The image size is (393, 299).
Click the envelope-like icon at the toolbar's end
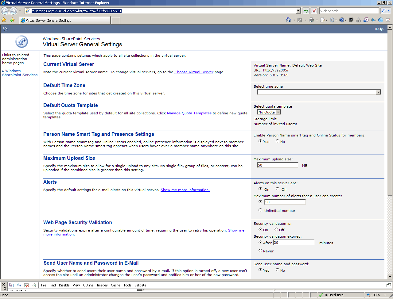[x=388, y=20]
